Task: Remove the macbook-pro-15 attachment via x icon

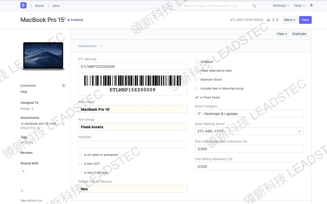Action: point(63,124)
